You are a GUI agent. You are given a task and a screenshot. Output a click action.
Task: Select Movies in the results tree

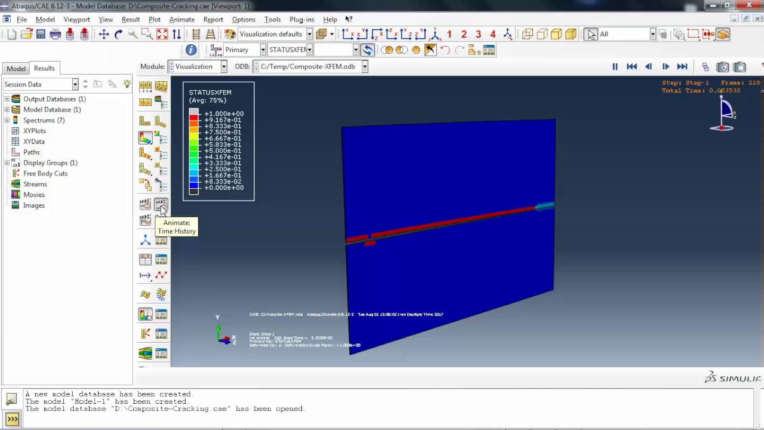[x=34, y=195]
